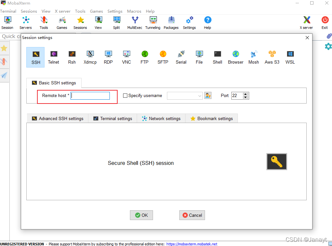332x246 pixels.
Task: Open the Help toolbar button
Action: (208, 23)
